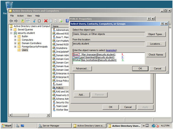The height and width of the screenshot is (129, 173).
Task: Click the blue Help toolbar icon
Action: [x=67, y=21]
